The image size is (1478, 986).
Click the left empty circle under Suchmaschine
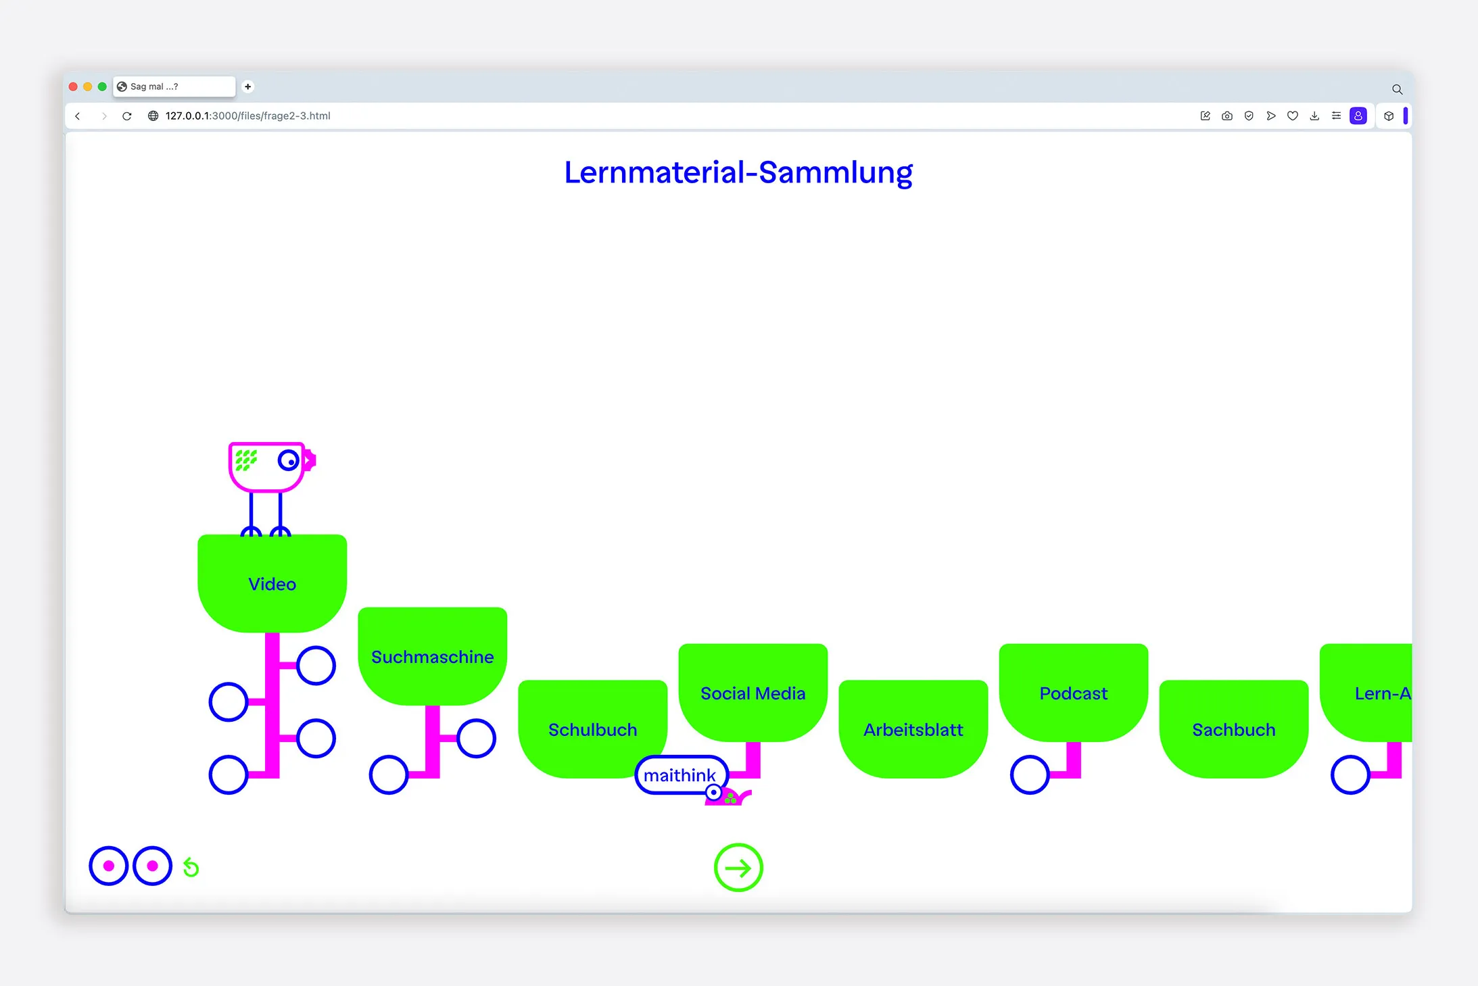[x=389, y=774]
